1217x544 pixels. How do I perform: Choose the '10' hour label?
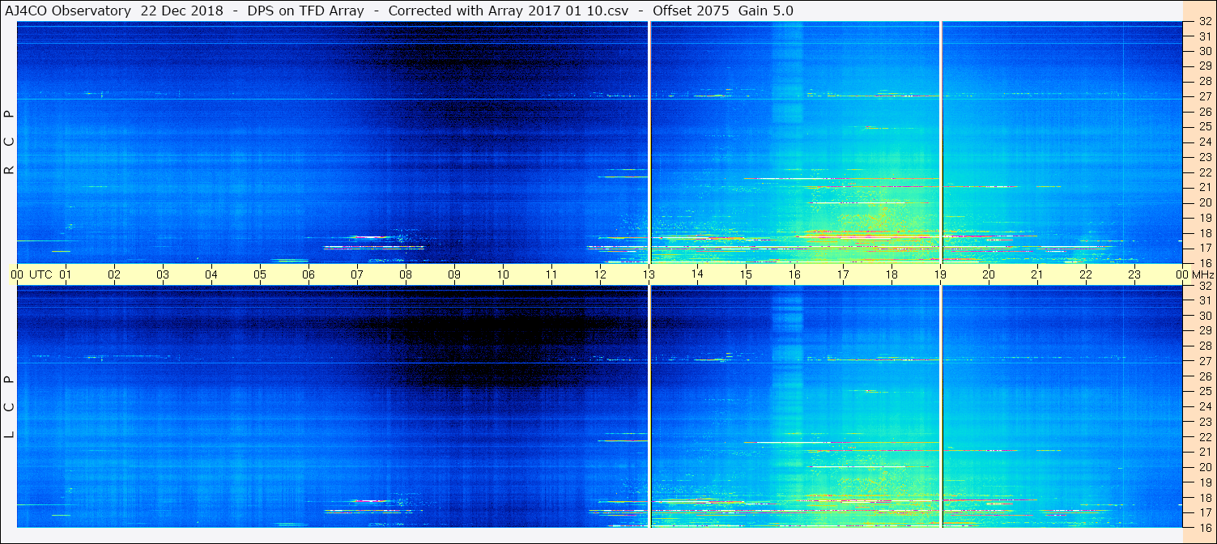point(503,274)
